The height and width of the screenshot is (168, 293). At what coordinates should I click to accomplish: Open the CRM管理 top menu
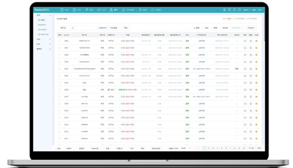tap(130, 9)
